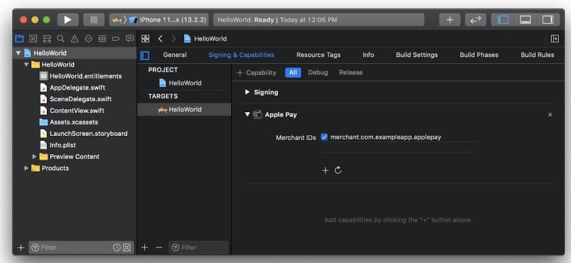The width and height of the screenshot is (571, 263).
Task: Go forward with the right chevron
Action: [173, 39]
